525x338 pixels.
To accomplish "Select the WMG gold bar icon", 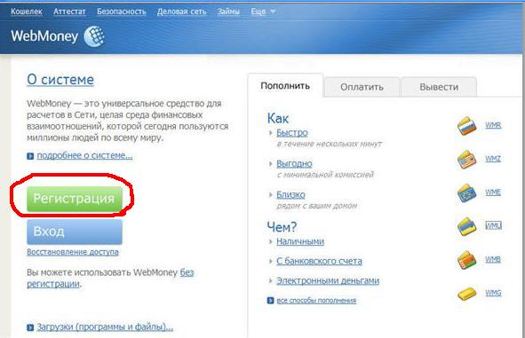I will coord(467,294).
